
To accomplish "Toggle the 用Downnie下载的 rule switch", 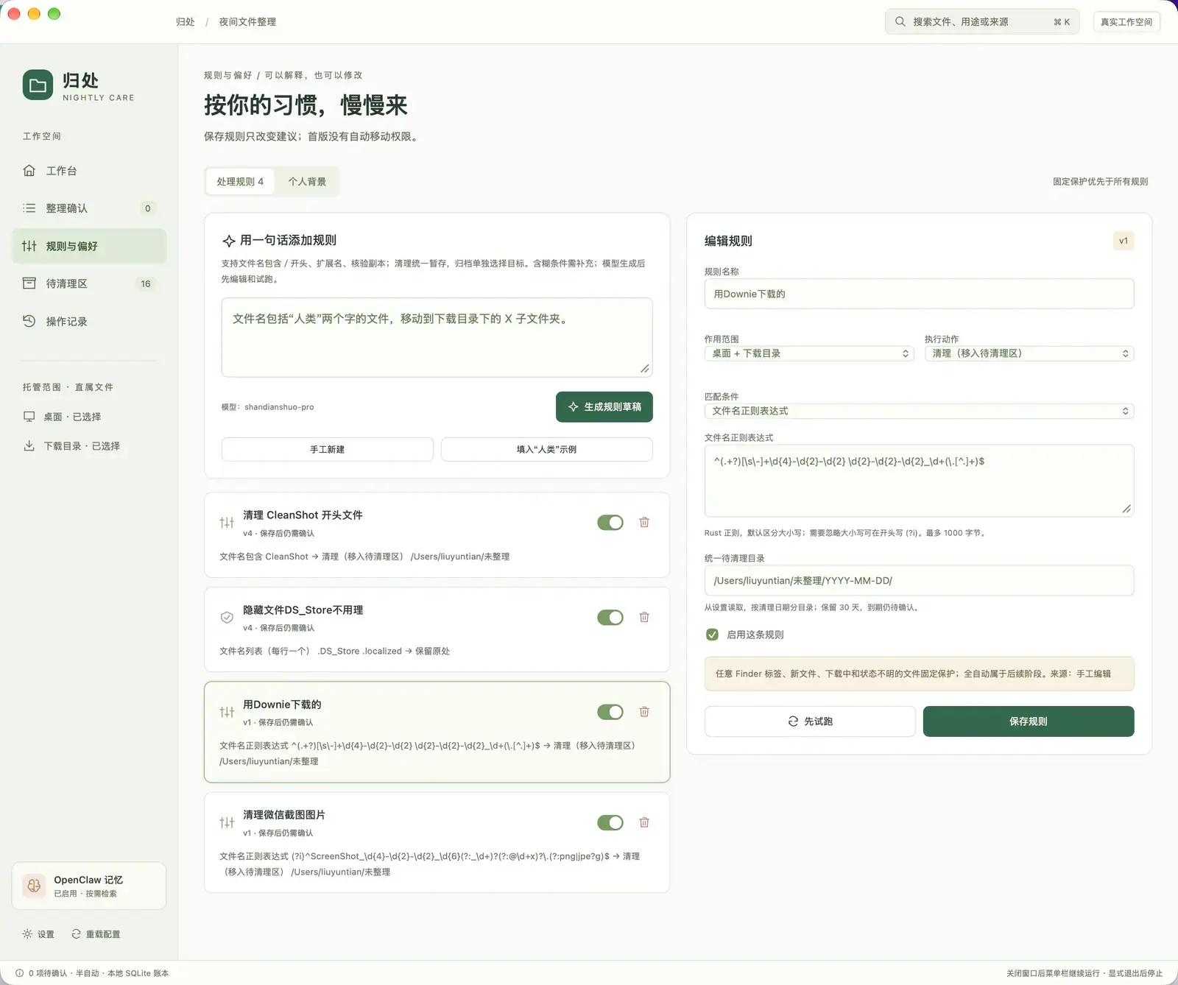I will coord(610,712).
